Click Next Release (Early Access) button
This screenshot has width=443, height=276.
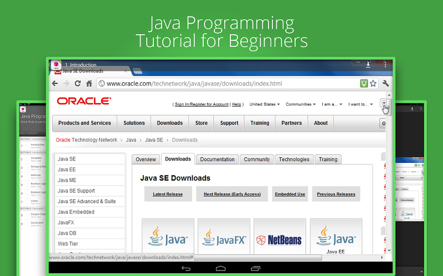[232, 194]
